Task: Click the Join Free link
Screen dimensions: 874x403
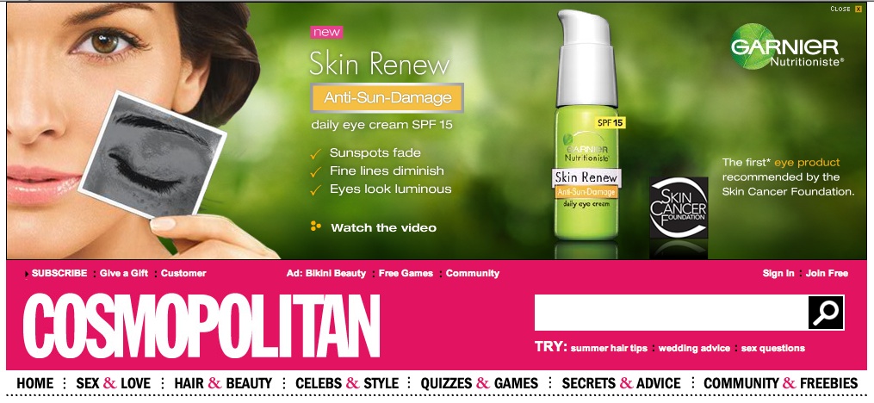Action: [x=827, y=273]
